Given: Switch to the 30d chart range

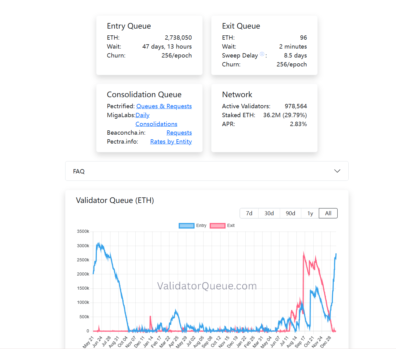Looking at the screenshot, I should pyautogui.click(x=269, y=213).
